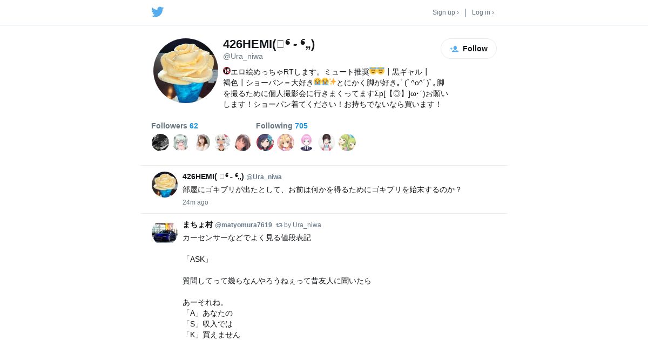This screenshot has width=648, height=340.
Task: Select the fourth follower avatar with white hair
Action: pyautogui.click(x=222, y=142)
